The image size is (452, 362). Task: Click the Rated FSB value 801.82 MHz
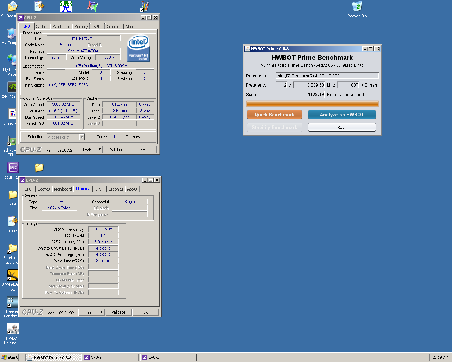click(63, 123)
